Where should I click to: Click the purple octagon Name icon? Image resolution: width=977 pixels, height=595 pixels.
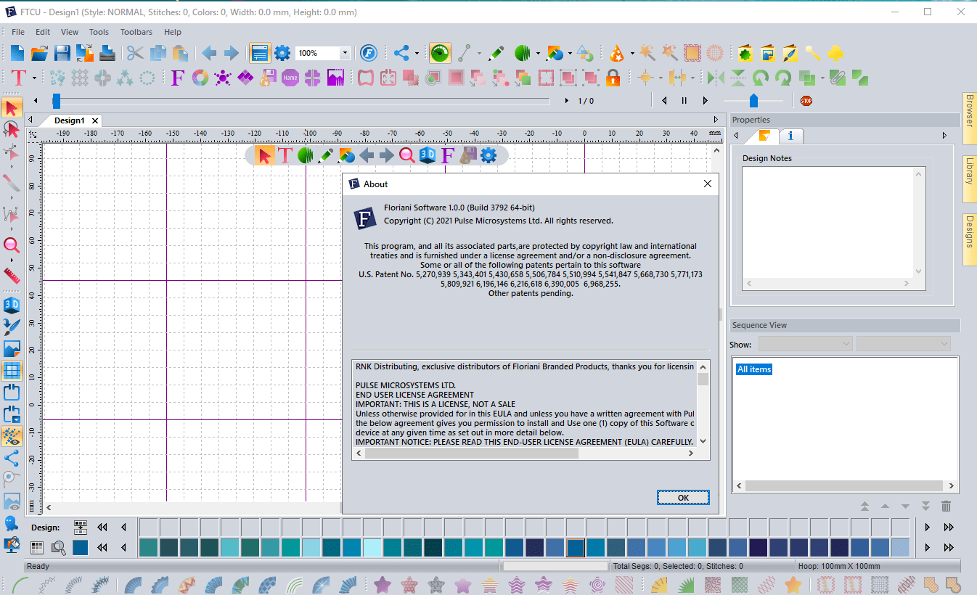tap(290, 77)
